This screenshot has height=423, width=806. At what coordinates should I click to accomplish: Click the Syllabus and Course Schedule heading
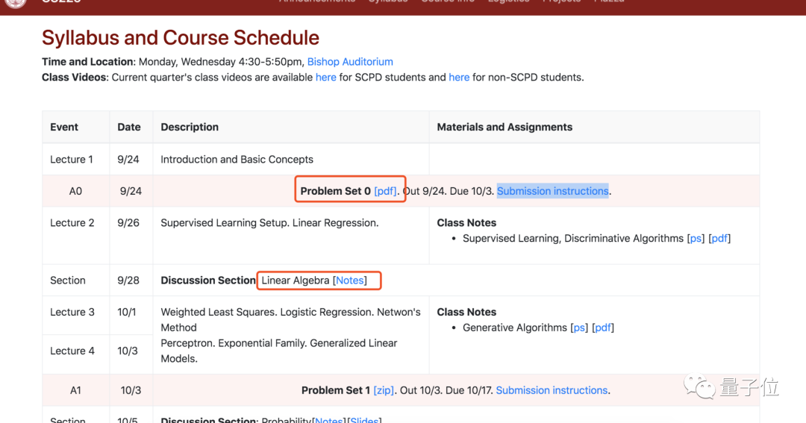point(181,38)
